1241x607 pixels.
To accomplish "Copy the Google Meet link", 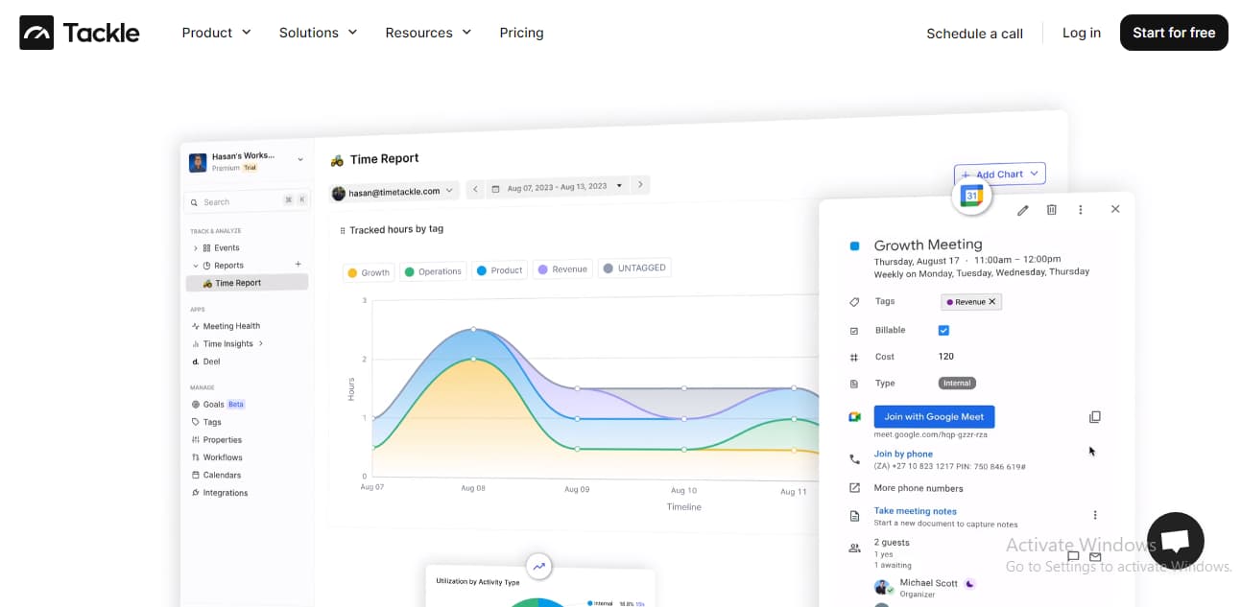I will tap(1095, 417).
